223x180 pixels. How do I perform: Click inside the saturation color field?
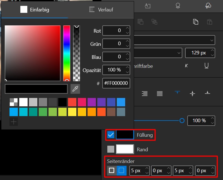point(33,53)
